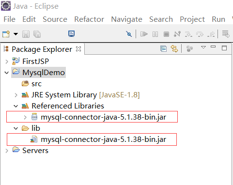
Task: Click the src package folder icon
Action: [25, 84]
